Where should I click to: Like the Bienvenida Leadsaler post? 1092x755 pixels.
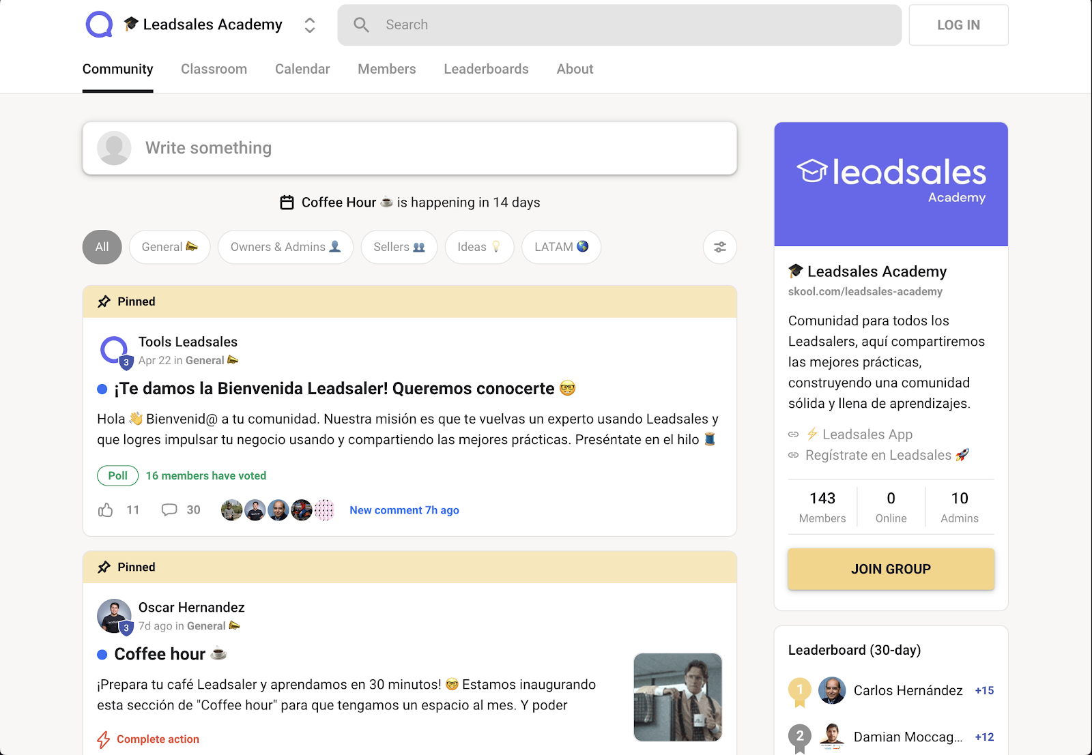106,510
